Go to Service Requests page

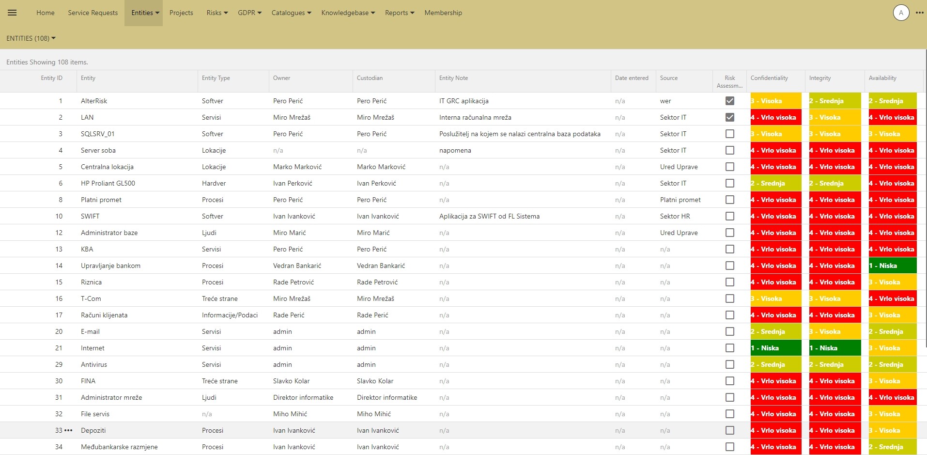tap(93, 13)
